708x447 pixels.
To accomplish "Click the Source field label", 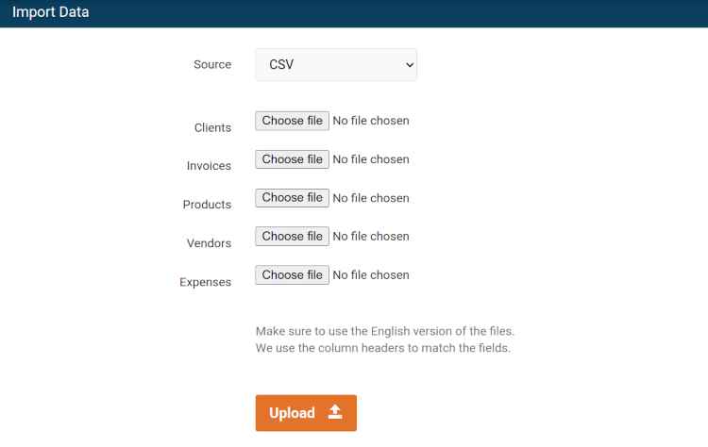I will (x=212, y=64).
